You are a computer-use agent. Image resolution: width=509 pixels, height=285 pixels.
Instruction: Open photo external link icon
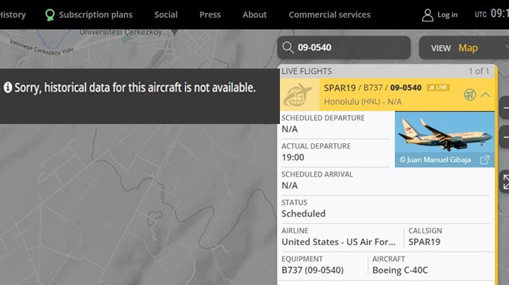484,160
